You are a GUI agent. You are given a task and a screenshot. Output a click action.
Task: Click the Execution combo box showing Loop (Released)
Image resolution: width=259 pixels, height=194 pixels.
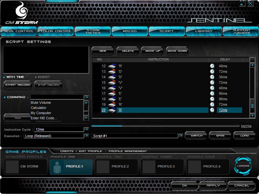point(54,136)
